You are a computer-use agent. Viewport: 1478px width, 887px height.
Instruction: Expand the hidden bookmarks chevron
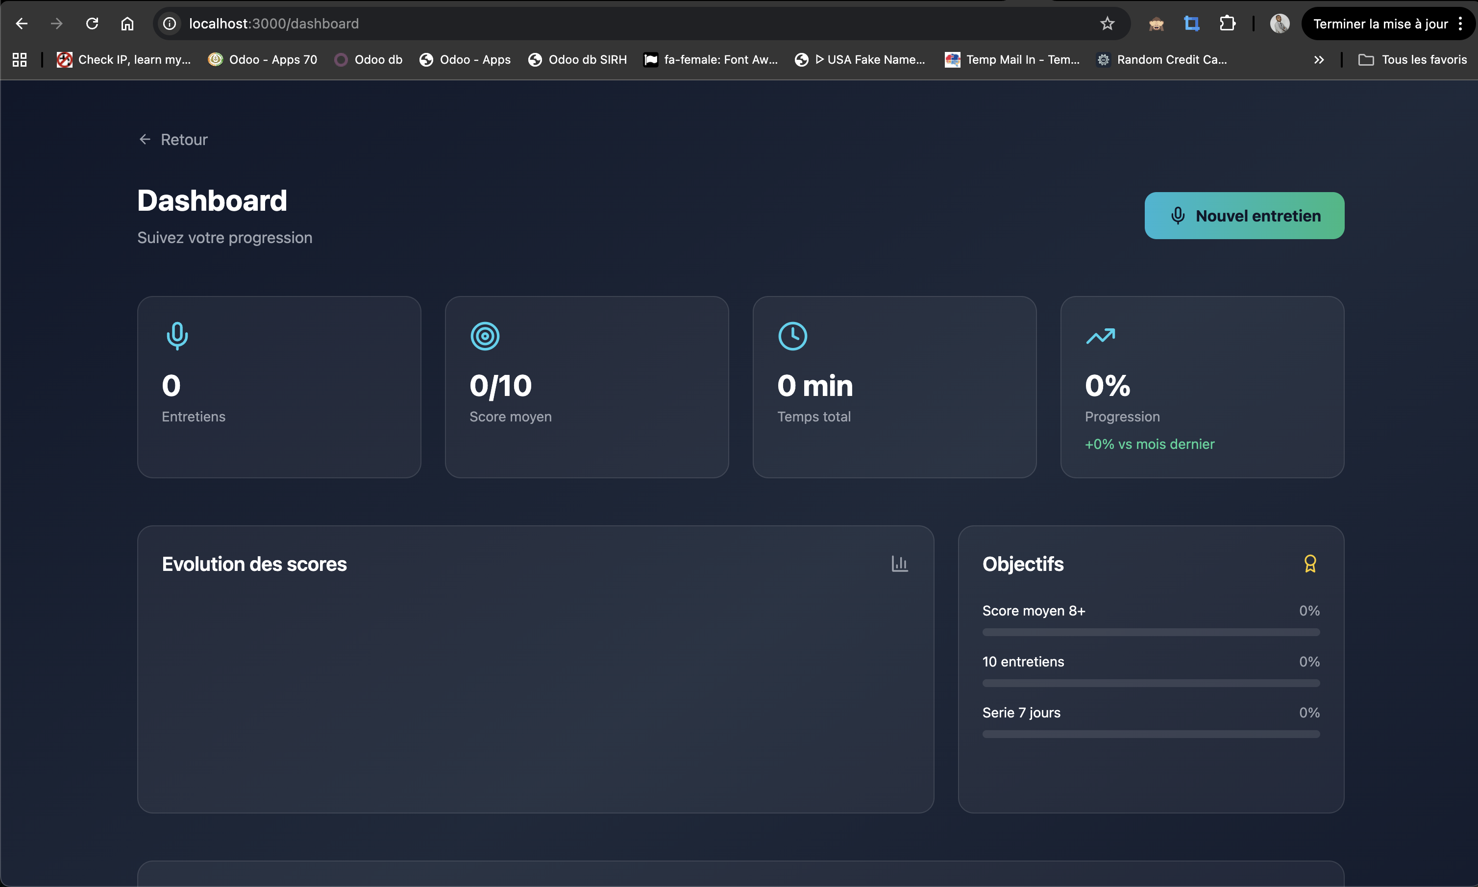pos(1319,60)
